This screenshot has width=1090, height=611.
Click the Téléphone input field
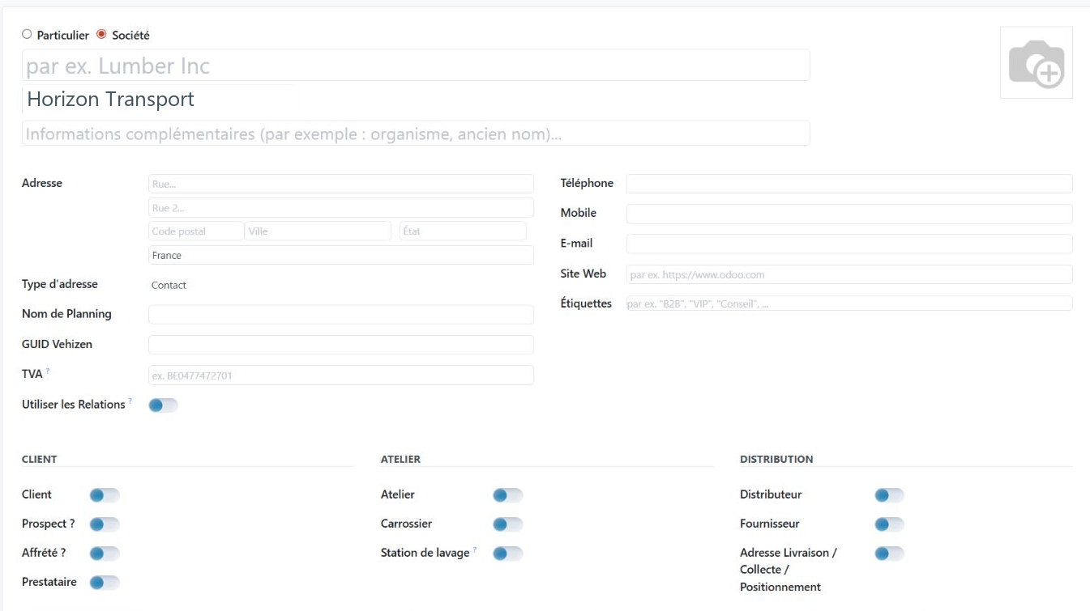tap(849, 184)
